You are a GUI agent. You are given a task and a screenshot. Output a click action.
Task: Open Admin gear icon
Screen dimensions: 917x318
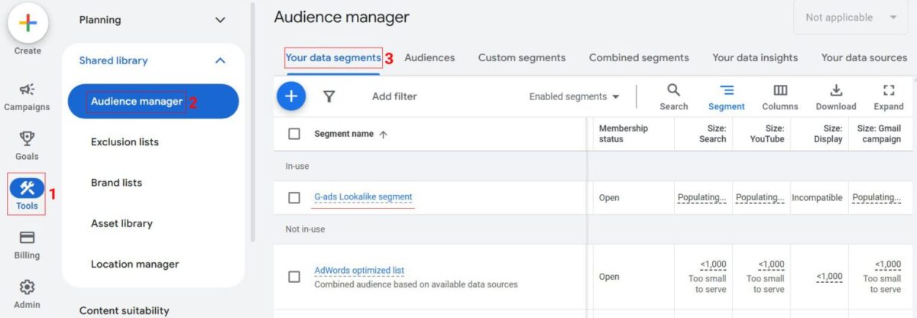[27, 287]
